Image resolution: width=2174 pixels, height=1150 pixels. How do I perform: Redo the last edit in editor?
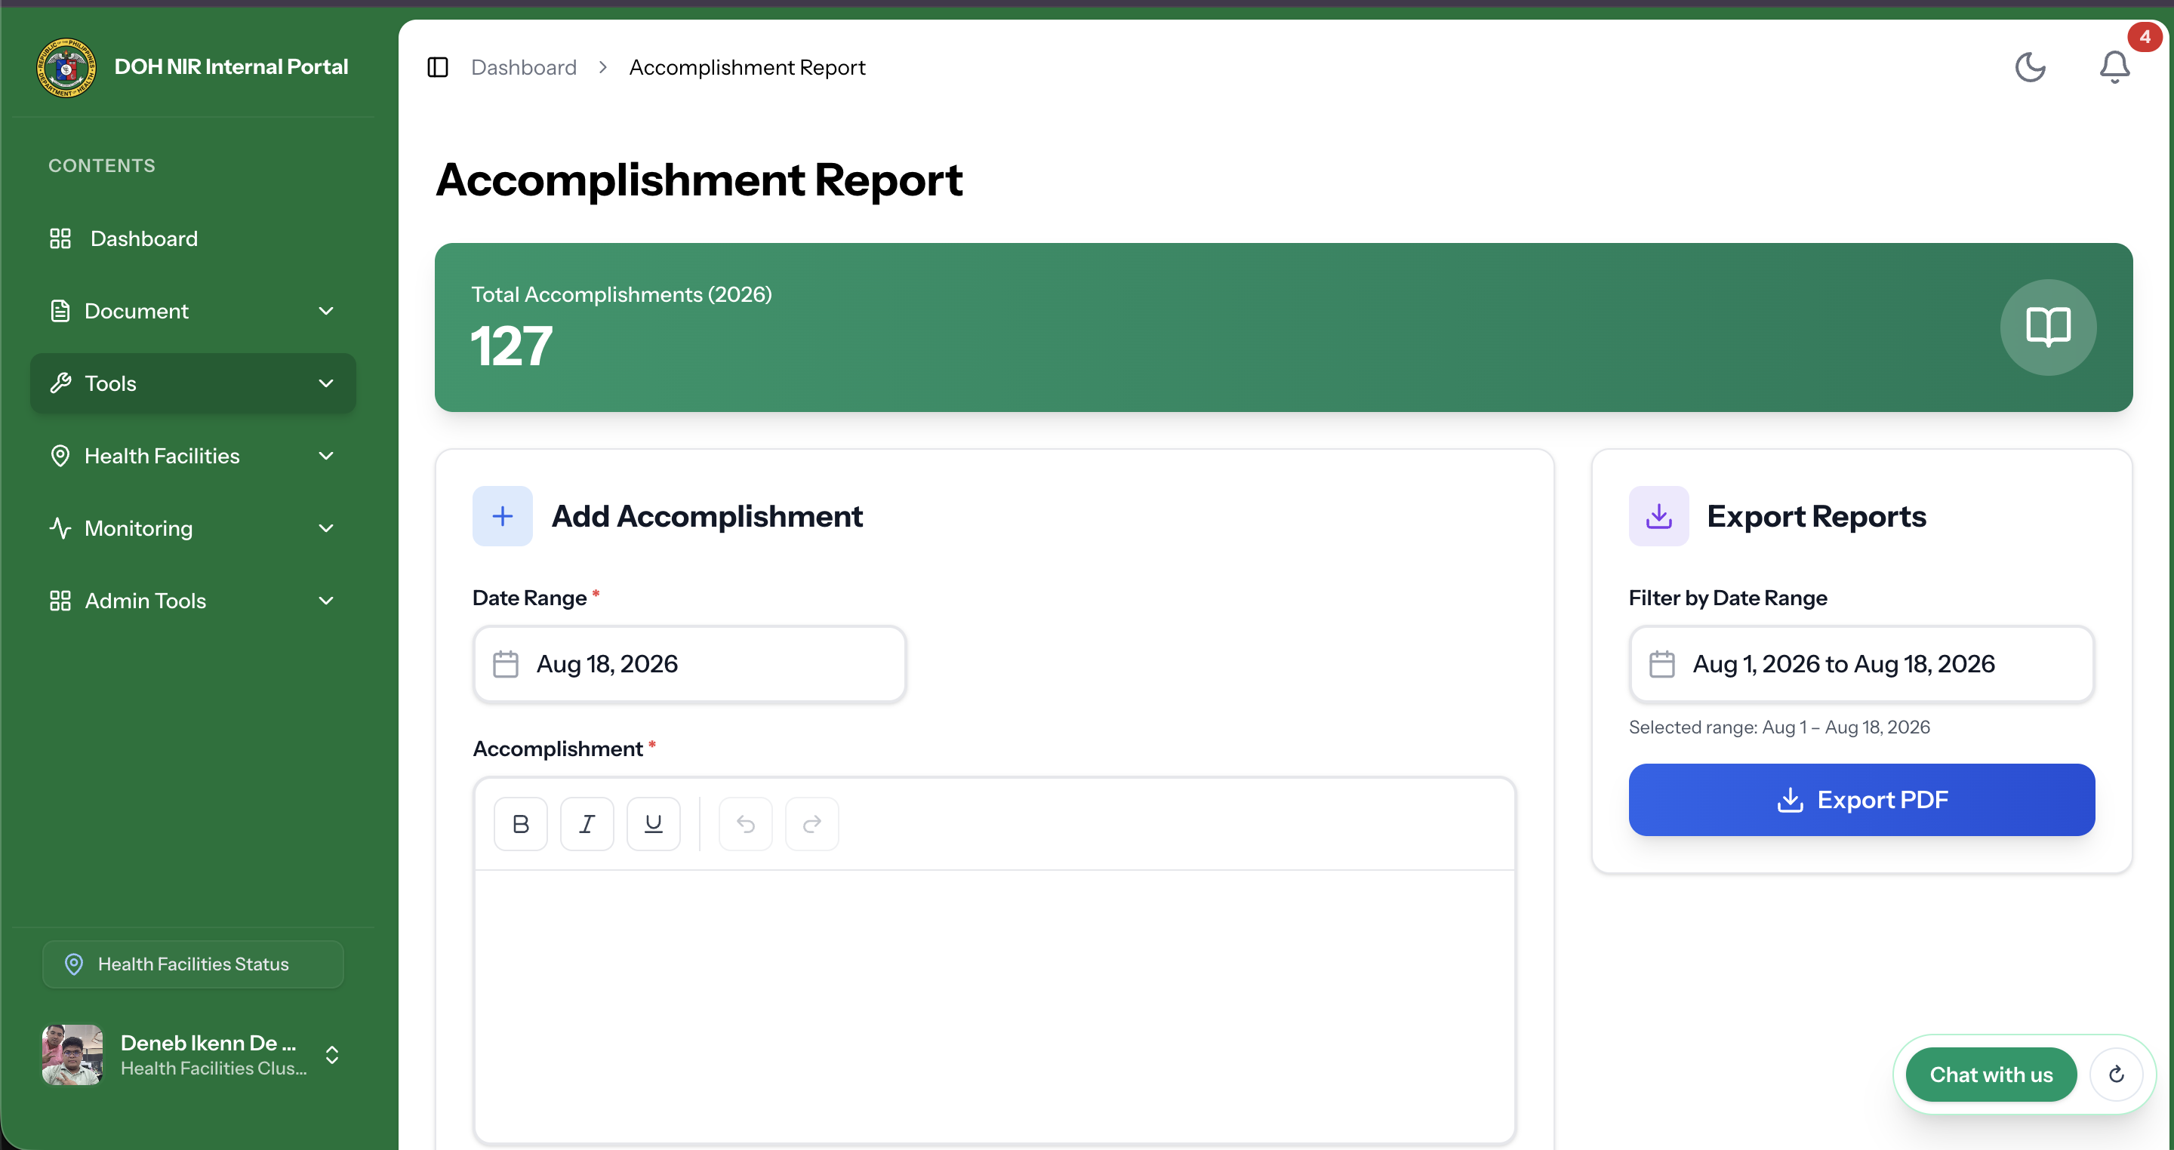[x=812, y=823]
